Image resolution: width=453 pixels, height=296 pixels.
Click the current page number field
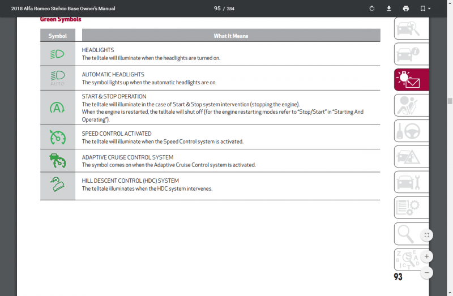[217, 8]
